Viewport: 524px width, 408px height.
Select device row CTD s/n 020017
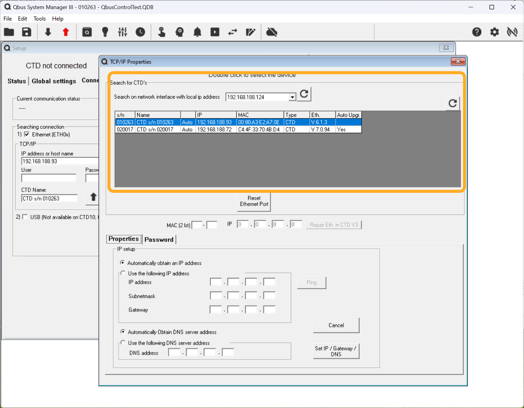pyautogui.click(x=238, y=130)
